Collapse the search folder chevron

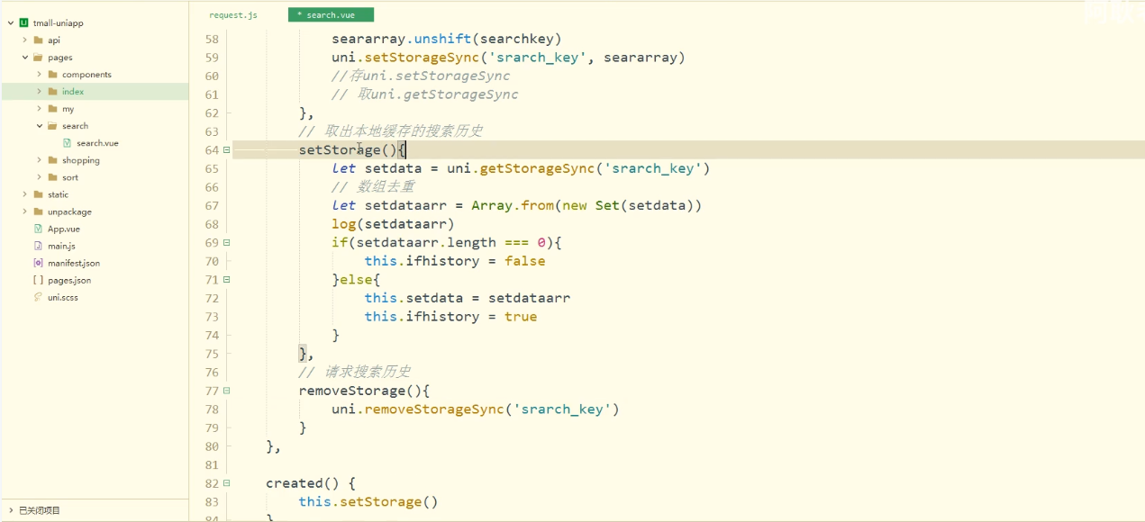[39, 125]
